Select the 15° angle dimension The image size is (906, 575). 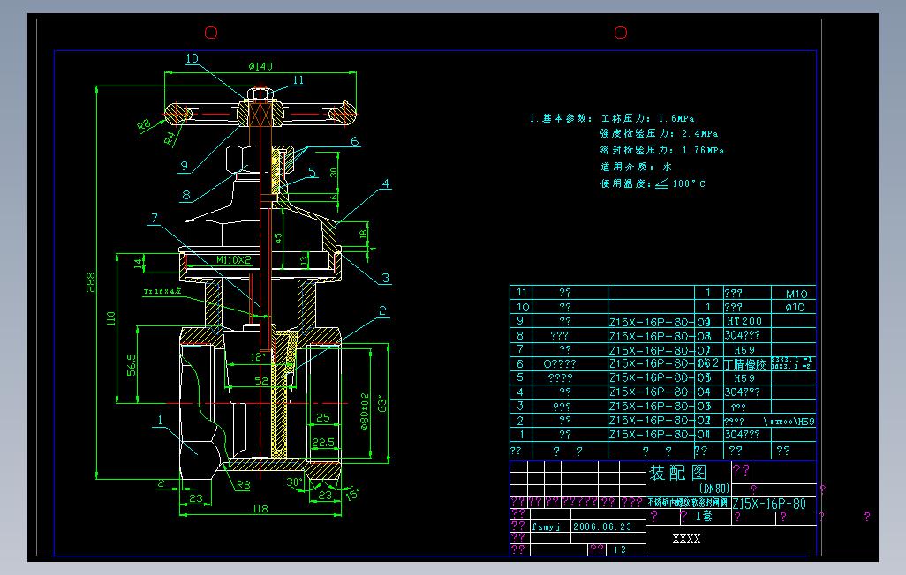point(351,494)
